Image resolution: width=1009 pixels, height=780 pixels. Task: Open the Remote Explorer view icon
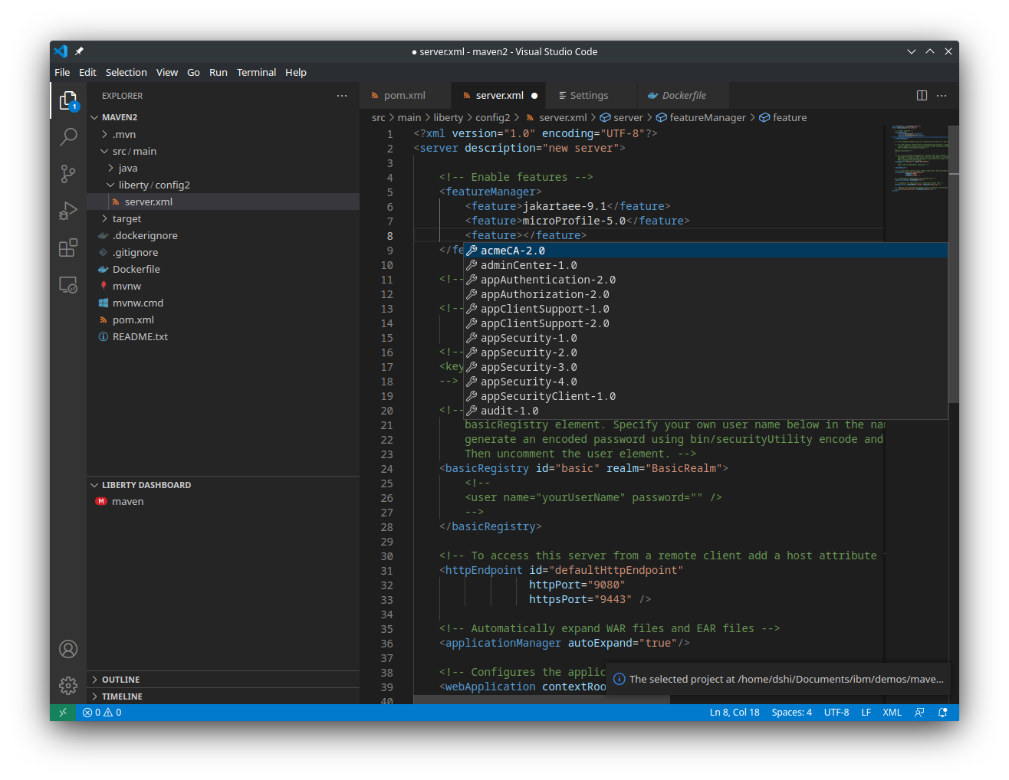coord(68,284)
